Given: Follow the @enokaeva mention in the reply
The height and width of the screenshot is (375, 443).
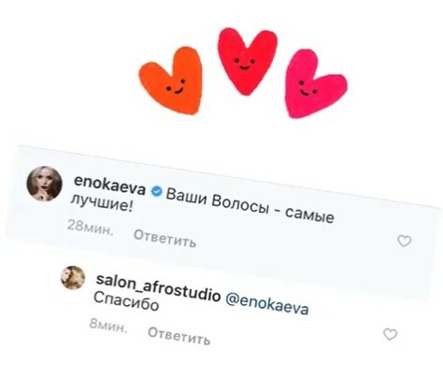Looking at the screenshot, I should 266,304.
